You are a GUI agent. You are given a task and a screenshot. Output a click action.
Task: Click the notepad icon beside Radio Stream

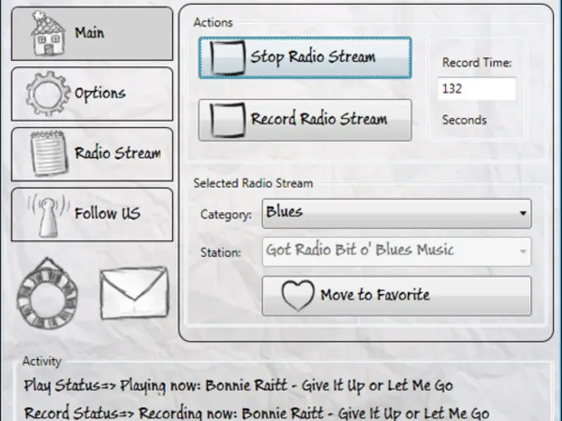tap(48, 153)
